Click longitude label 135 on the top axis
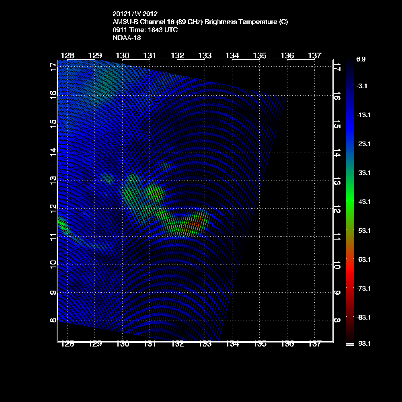Screen dimensions: 402x402 260,55
